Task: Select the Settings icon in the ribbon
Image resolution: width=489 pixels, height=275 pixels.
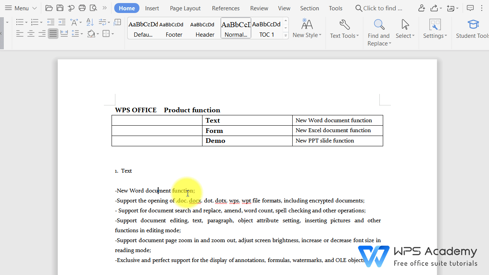Action: tap(435, 29)
